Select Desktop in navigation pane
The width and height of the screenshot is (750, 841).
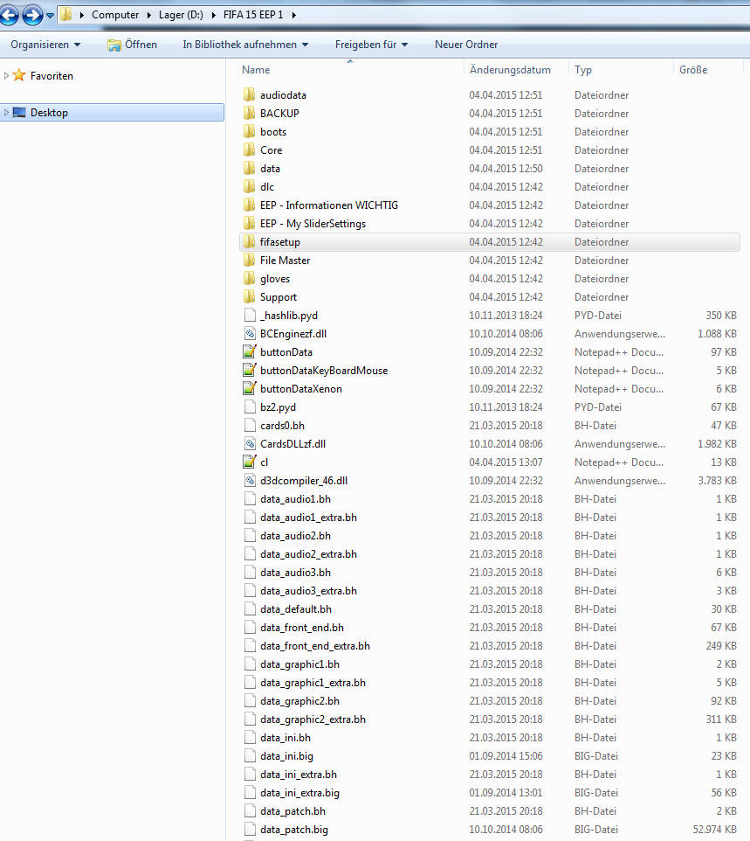(49, 113)
